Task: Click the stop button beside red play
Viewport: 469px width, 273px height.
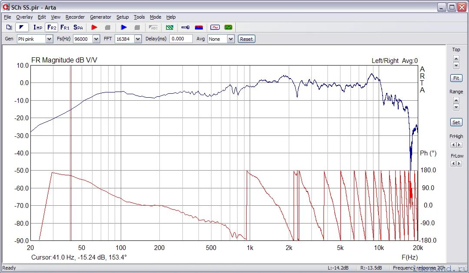Action: [108, 27]
